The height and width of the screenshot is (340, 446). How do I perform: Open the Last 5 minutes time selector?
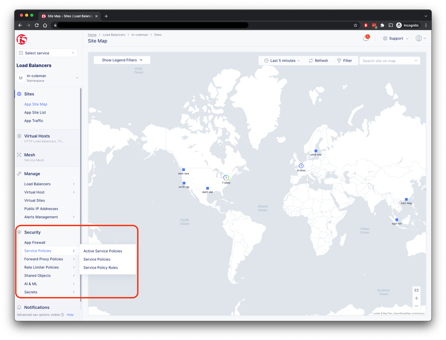coord(282,61)
